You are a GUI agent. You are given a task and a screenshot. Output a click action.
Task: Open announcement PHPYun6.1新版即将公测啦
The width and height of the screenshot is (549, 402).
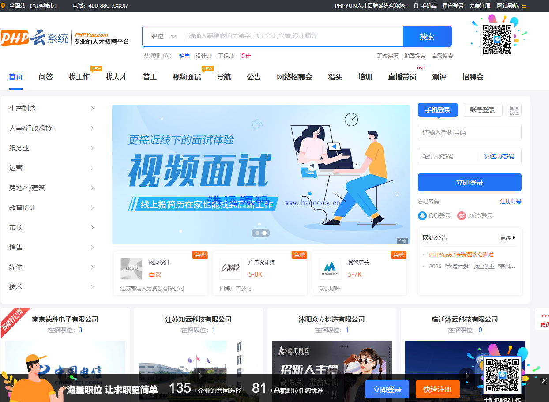click(x=461, y=255)
